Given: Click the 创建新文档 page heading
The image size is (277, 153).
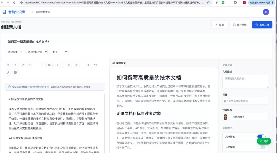Looking at the screenshot, I should point(11,27).
